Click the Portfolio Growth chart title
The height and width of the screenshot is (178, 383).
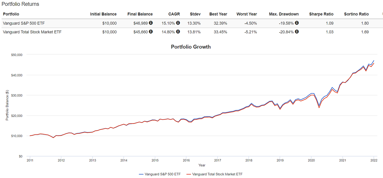191,47
